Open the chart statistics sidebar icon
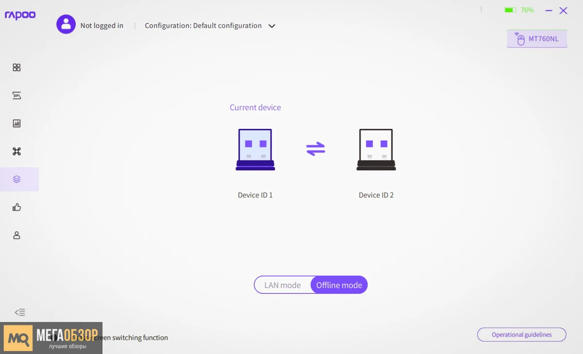 (17, 124)
